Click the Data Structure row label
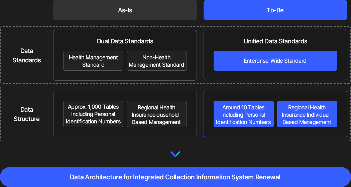This screenshot has height=187, width=351. click(27, 114)
